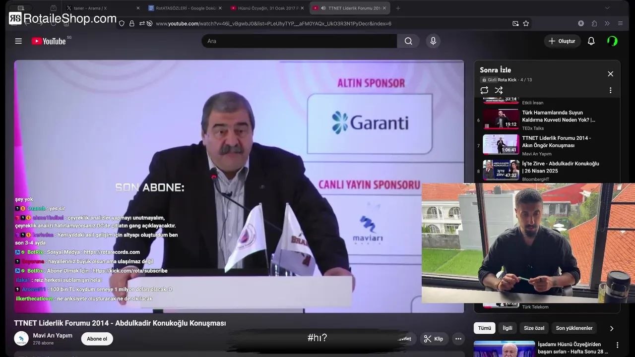Open the green account avatar menu
Image resolution: width=635 pixels, height=357 pixels.
(x=612, y=41)
